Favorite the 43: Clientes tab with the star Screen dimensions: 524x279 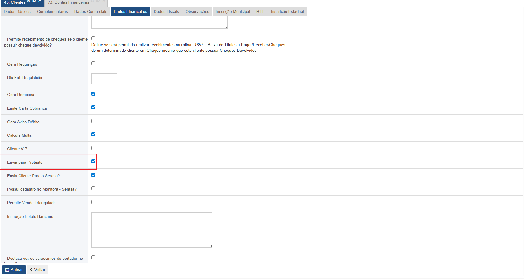click(29, 1)
